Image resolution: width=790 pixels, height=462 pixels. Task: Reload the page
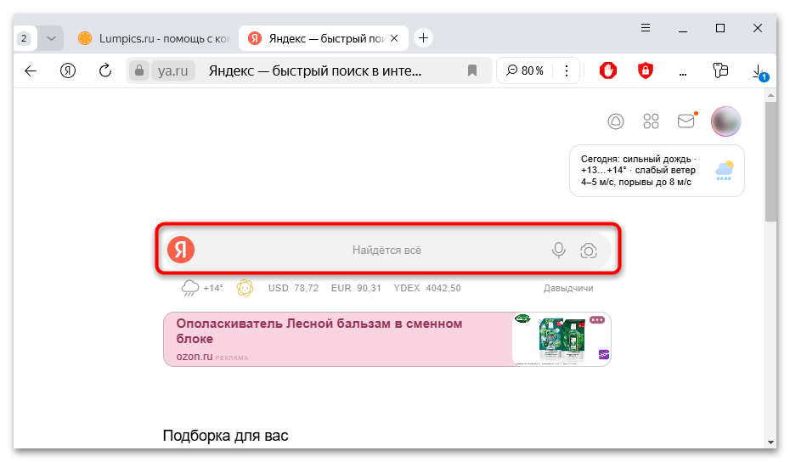tap(104, 70)
